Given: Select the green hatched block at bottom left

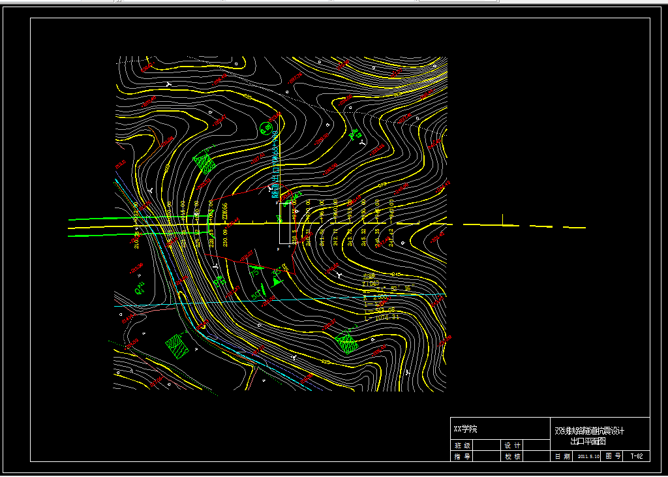Looking at the screenshot, I should coord(177,346).
